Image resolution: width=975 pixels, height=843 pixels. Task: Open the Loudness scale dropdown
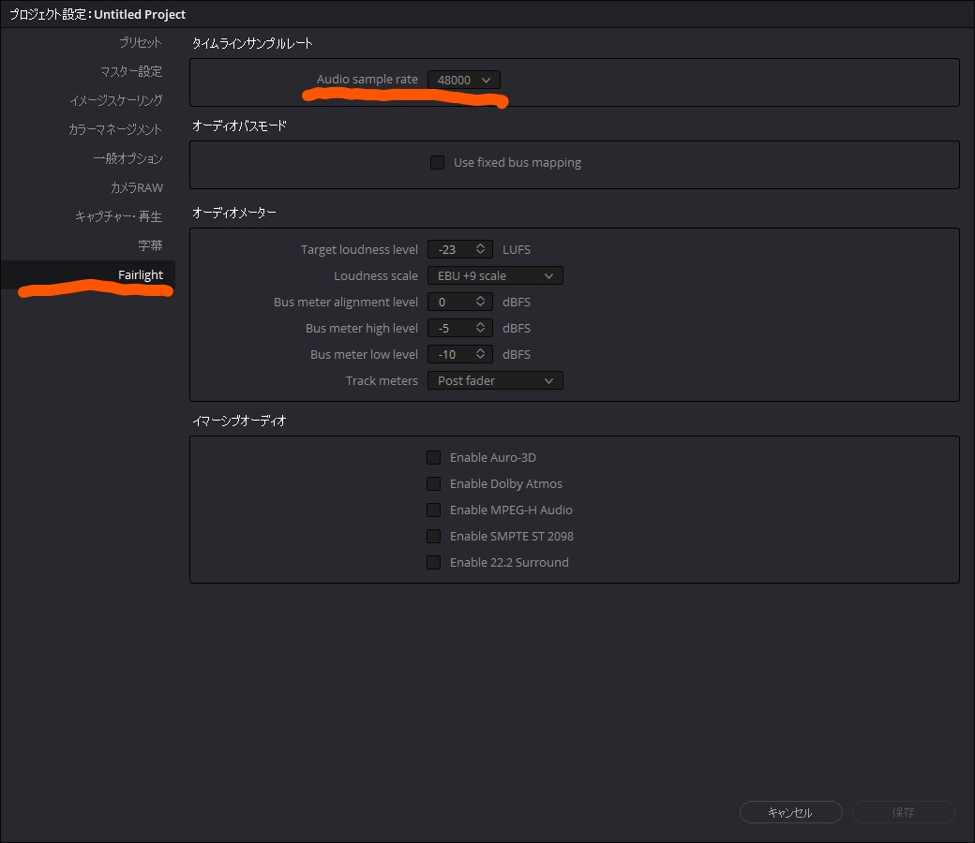pos(495,275)
